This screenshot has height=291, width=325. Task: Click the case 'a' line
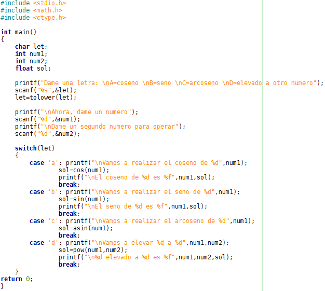pyautogui.click(x=139, y=163)
